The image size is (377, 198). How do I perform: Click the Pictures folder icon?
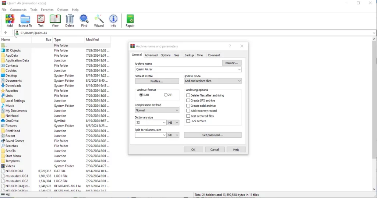[3, 125]
